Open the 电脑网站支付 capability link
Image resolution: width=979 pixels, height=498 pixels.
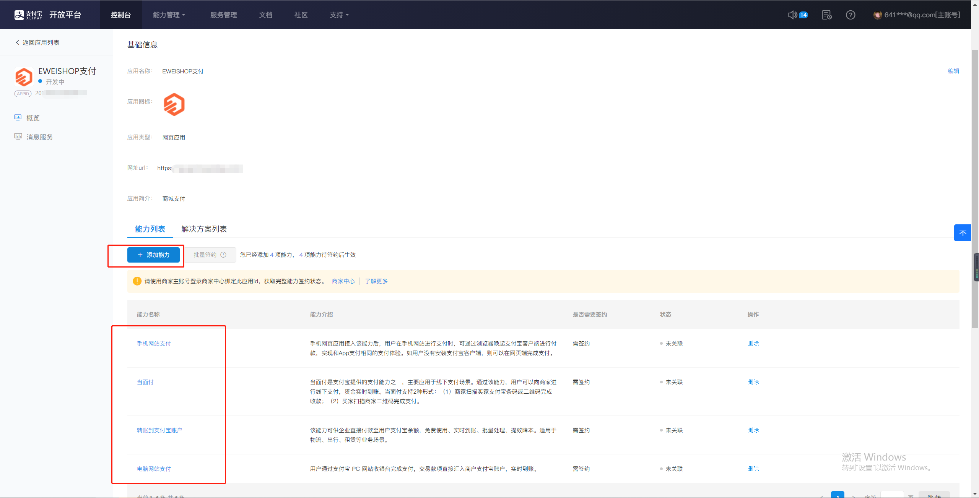pos(154,469)
